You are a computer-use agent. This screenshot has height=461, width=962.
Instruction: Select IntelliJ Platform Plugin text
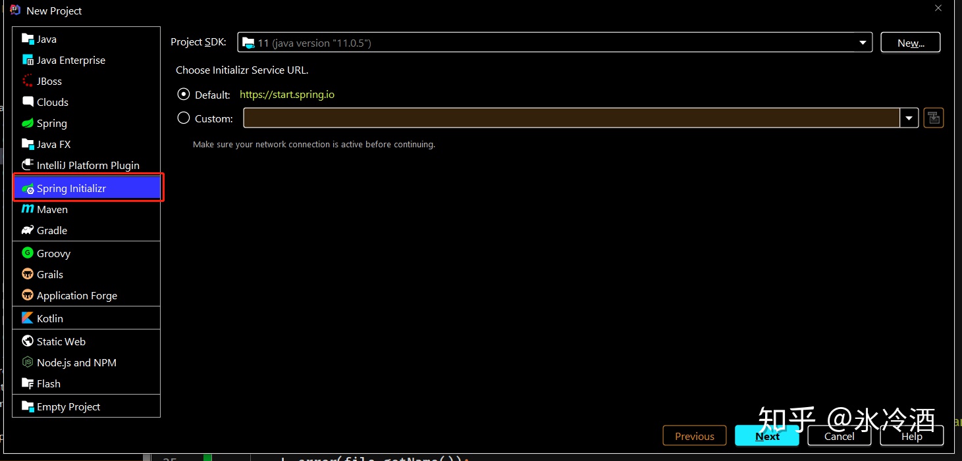(x=88, y=165)
